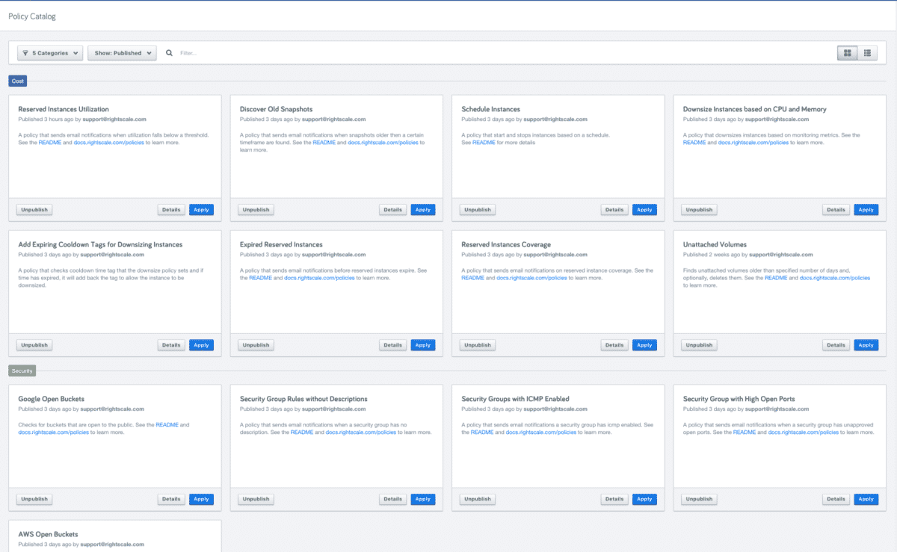Unpublish the Reserved Instances Coverage policy
This screenshot has height=552, width=897.
coord(478,345)
